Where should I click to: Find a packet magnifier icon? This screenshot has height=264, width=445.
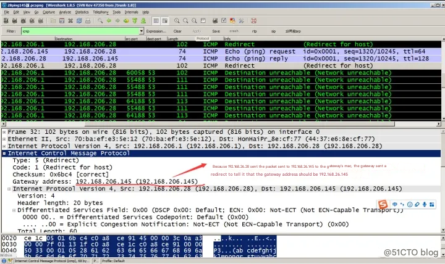(100, 21)
